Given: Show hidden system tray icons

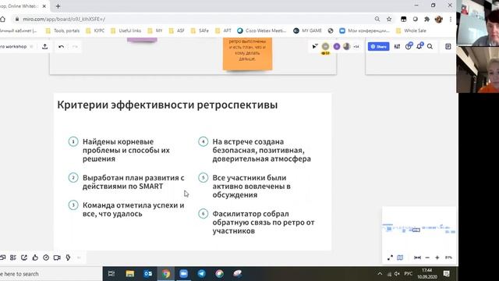Looking at the screenshot, I should point(380,274).
